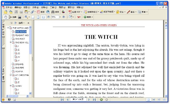
Task: Collapse THE WITCH AND root bookmark
Action: [8, 28]
